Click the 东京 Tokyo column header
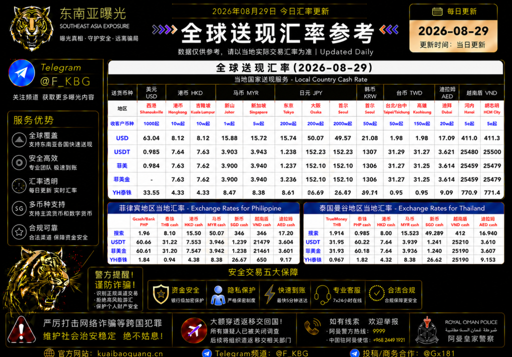This screenshot has height=357, width=512. click(x=288, y=109)
